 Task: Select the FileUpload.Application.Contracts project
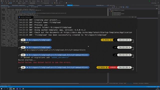click(x=119, y=14)
